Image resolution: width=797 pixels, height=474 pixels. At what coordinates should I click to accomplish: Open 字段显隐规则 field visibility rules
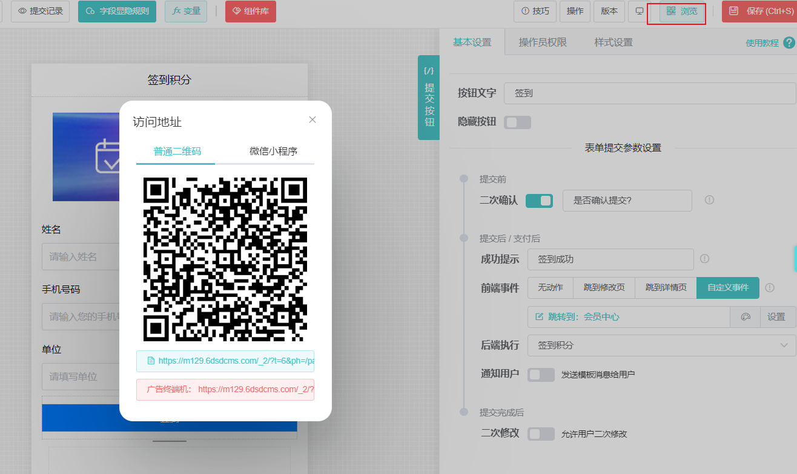[117, 11]
